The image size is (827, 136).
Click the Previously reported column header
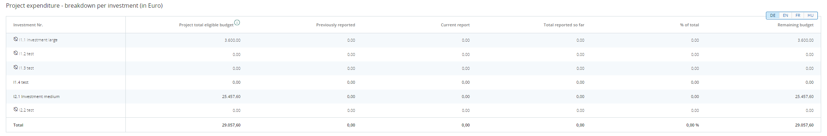tap(336, 25)
